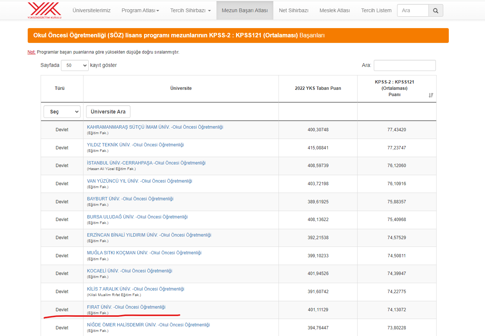
Task: Open Bayburt Üniv. program link
Action: [x=130, y=199]
